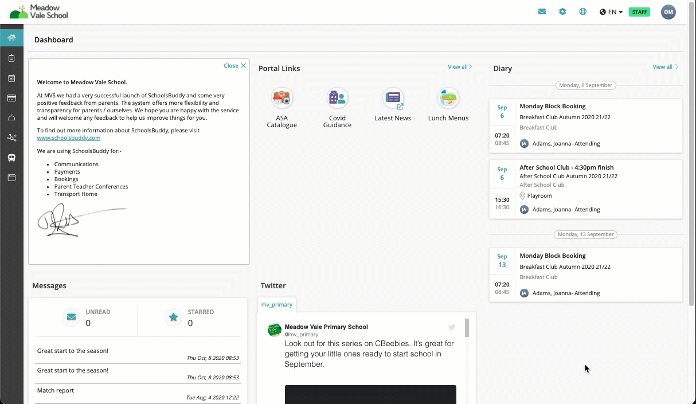Open the Lunch Menus portal link
This screenshot has height=404, width=696.
(448, 105)
